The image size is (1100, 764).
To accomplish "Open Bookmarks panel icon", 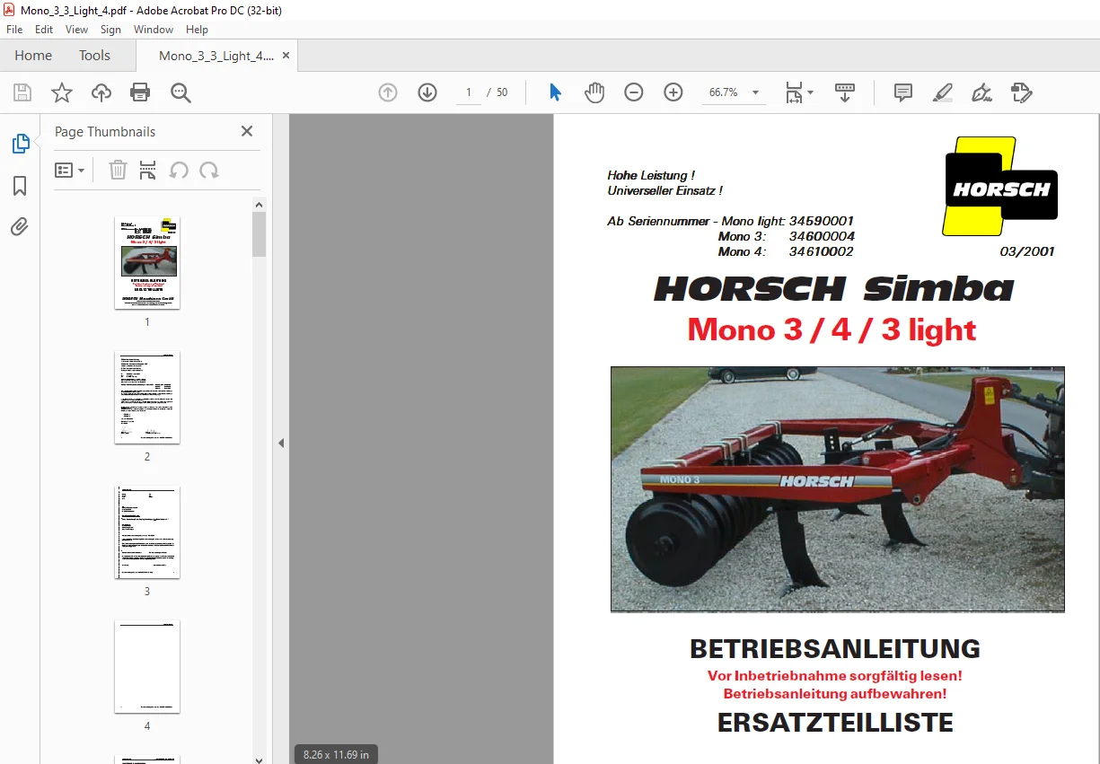I will [20, 186].
